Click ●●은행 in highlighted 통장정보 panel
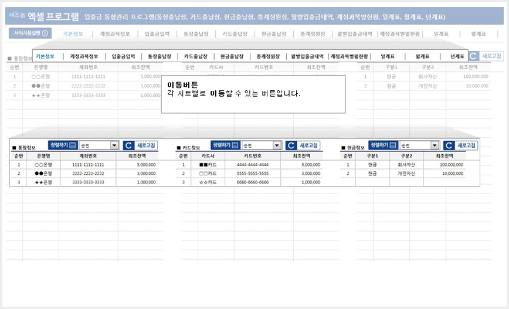The image size is (509, 309). [43, 174]
